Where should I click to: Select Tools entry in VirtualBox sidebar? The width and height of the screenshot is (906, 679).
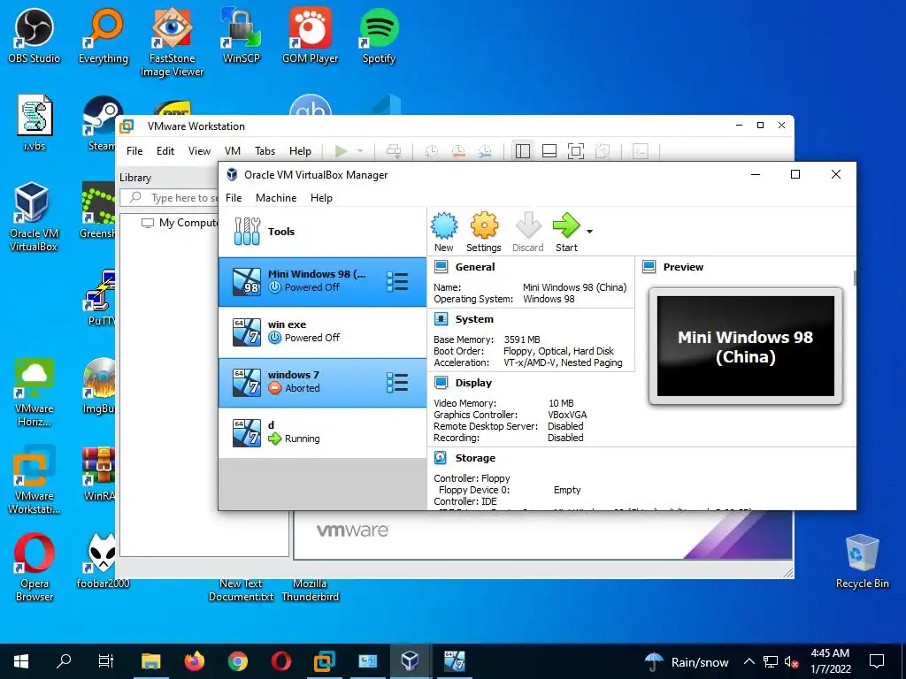coord(322,232)
